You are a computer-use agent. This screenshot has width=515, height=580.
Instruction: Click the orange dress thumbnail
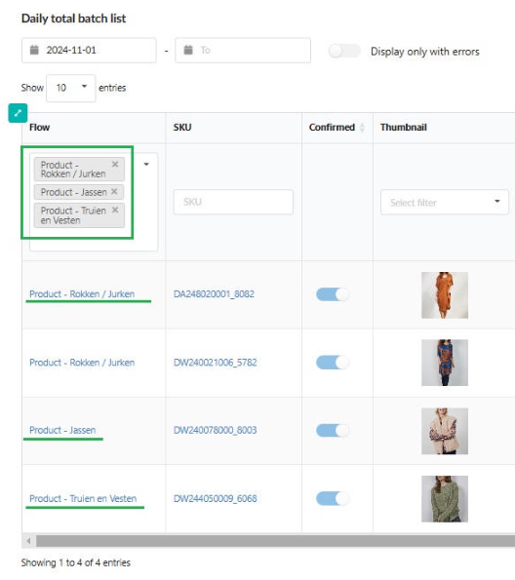pos(445,295)
